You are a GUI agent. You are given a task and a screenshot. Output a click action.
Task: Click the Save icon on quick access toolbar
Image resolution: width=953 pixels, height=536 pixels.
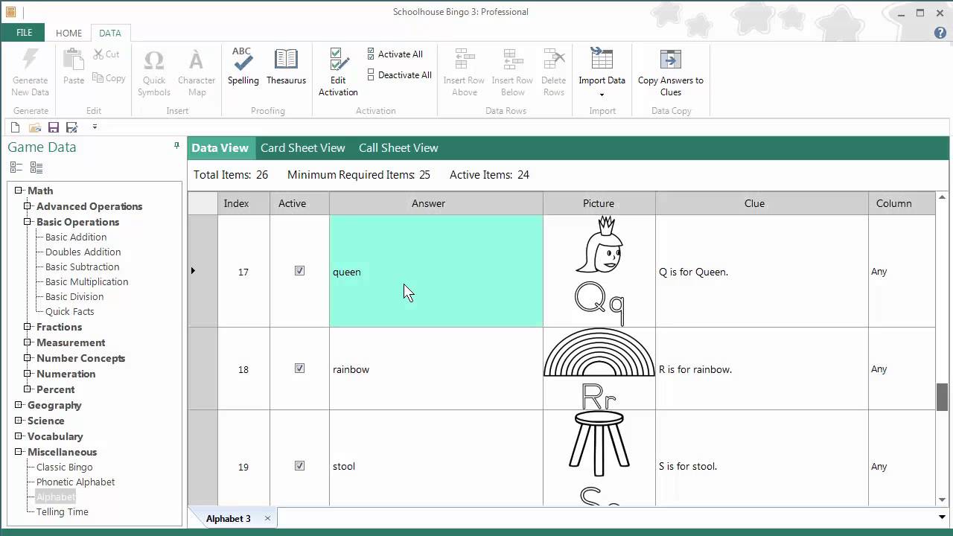[x=53, y=127]
